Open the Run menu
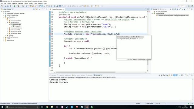Image resolution: width=194 pixels, height=109 pixels. click(35, 3)
